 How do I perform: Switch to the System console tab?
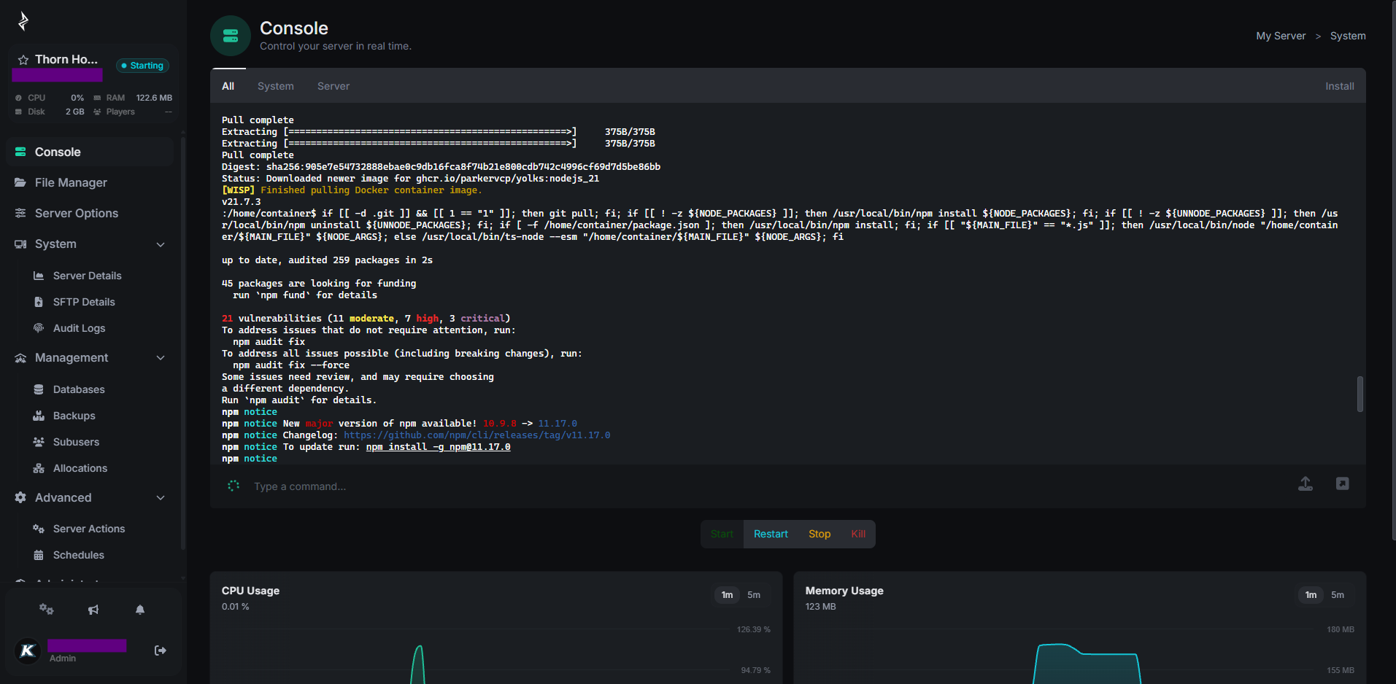tap(276, 86)
